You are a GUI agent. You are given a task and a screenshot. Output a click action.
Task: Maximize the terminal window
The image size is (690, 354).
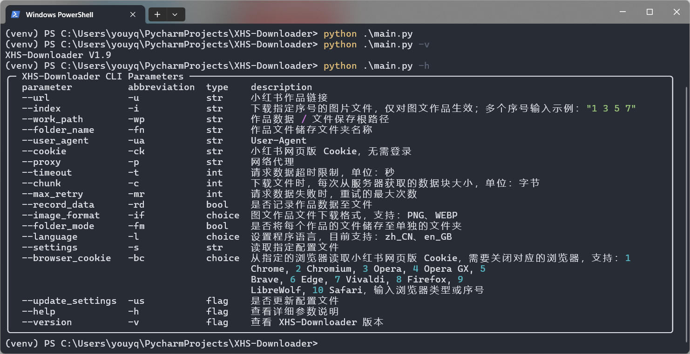click(649, 12)
